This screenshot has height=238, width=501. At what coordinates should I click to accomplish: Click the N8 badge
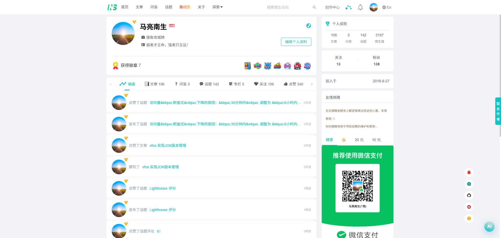click(x=248, y=66)
